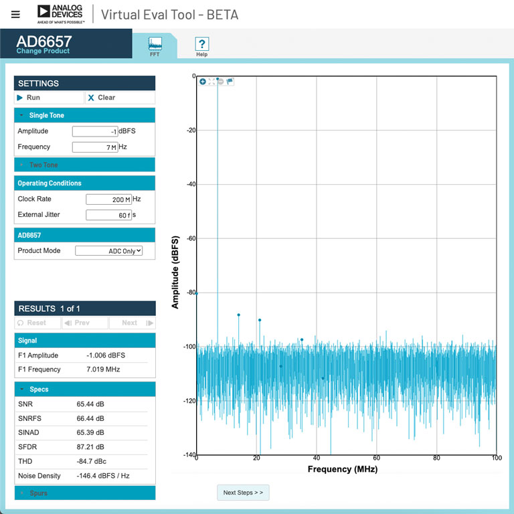The height and width of the screenshot is (514, 514).
Task: Click the RESULTS 1 of 1 header
Action: tap(85, 309)
